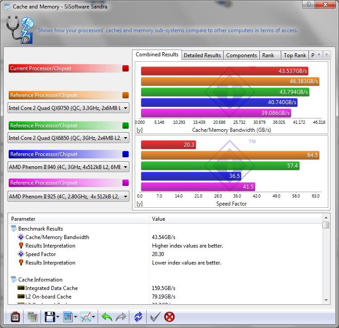Select the Cache/Memory Bandwidth row label
The image size is (339, 328).
(x=57, y=237)
